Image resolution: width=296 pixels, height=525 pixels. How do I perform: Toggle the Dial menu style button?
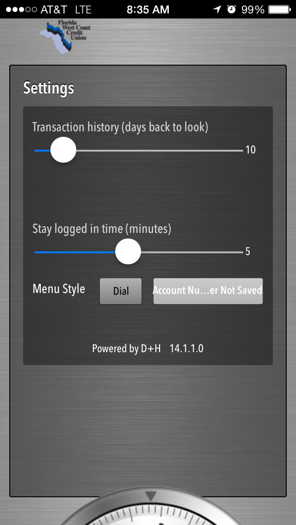[121, 291]
